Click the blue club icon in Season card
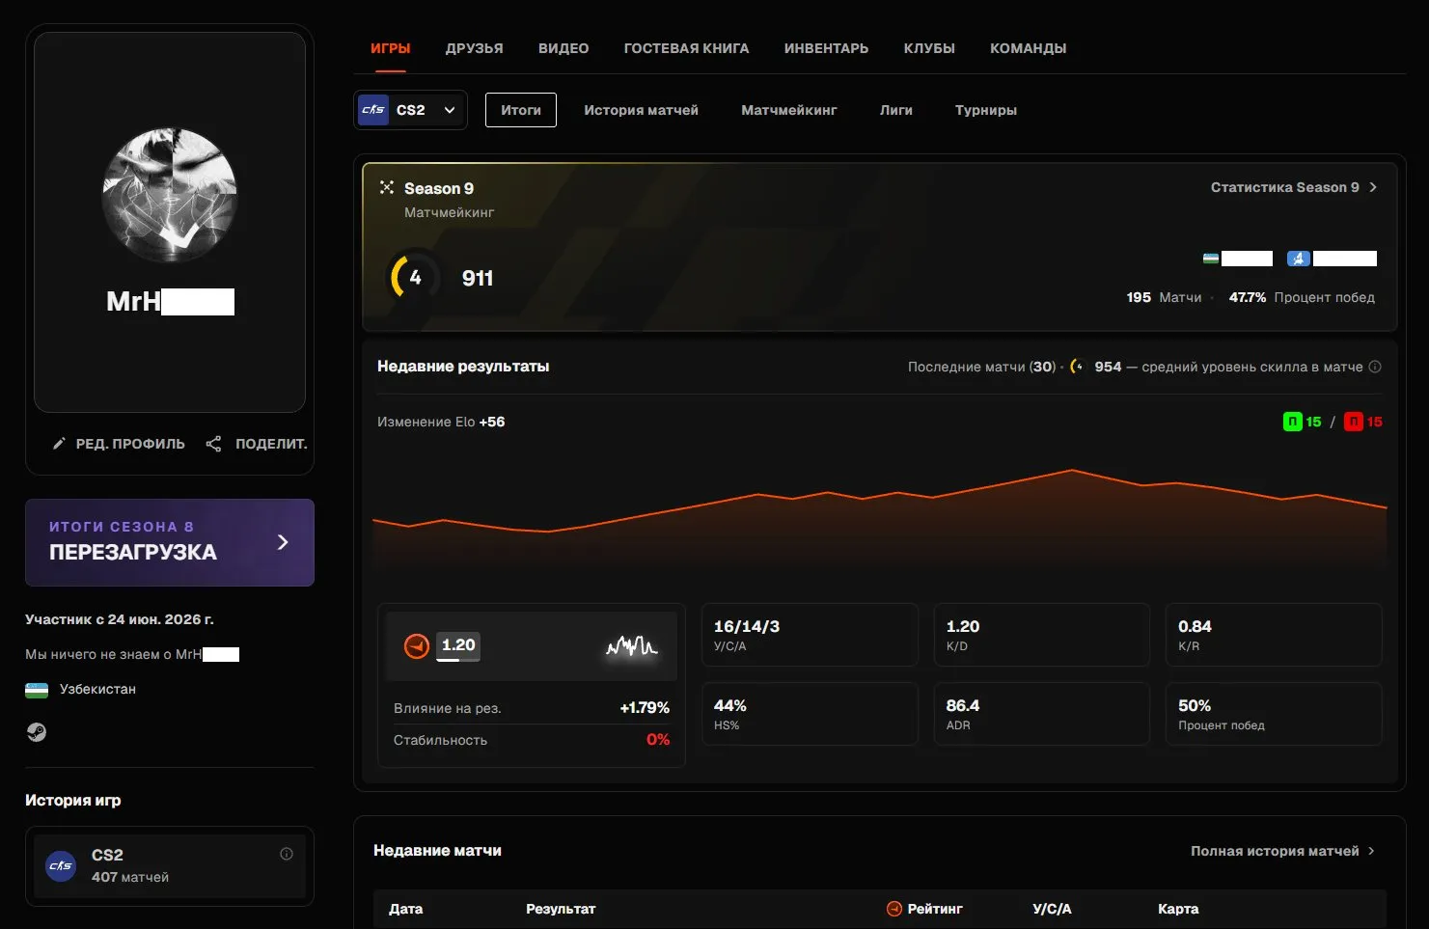 click(1298, 259)
